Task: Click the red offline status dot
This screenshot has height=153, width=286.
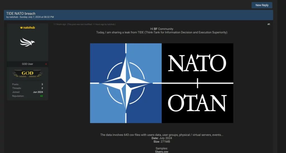Action: [46, 64]
